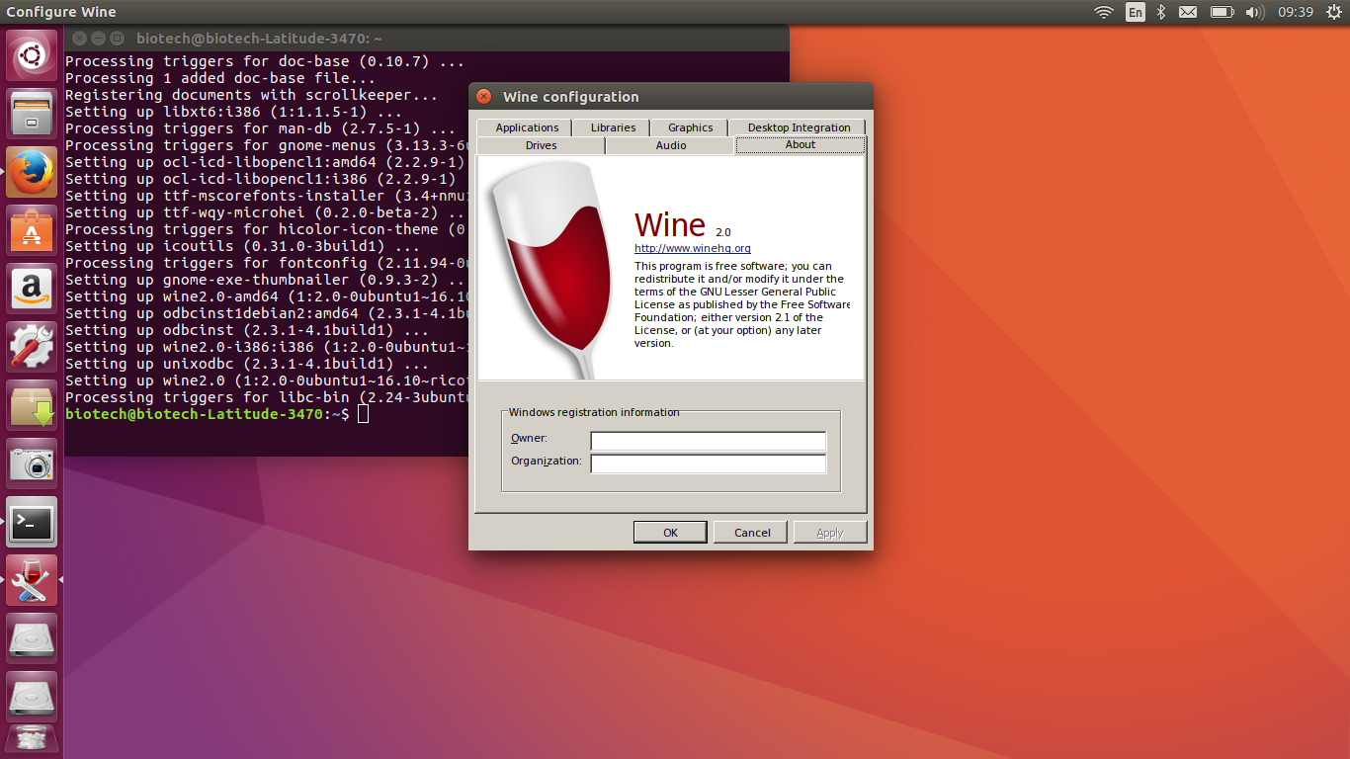Open the Amazon launcher icon
The image size is (1350, 759).
[x=32, y=288]
